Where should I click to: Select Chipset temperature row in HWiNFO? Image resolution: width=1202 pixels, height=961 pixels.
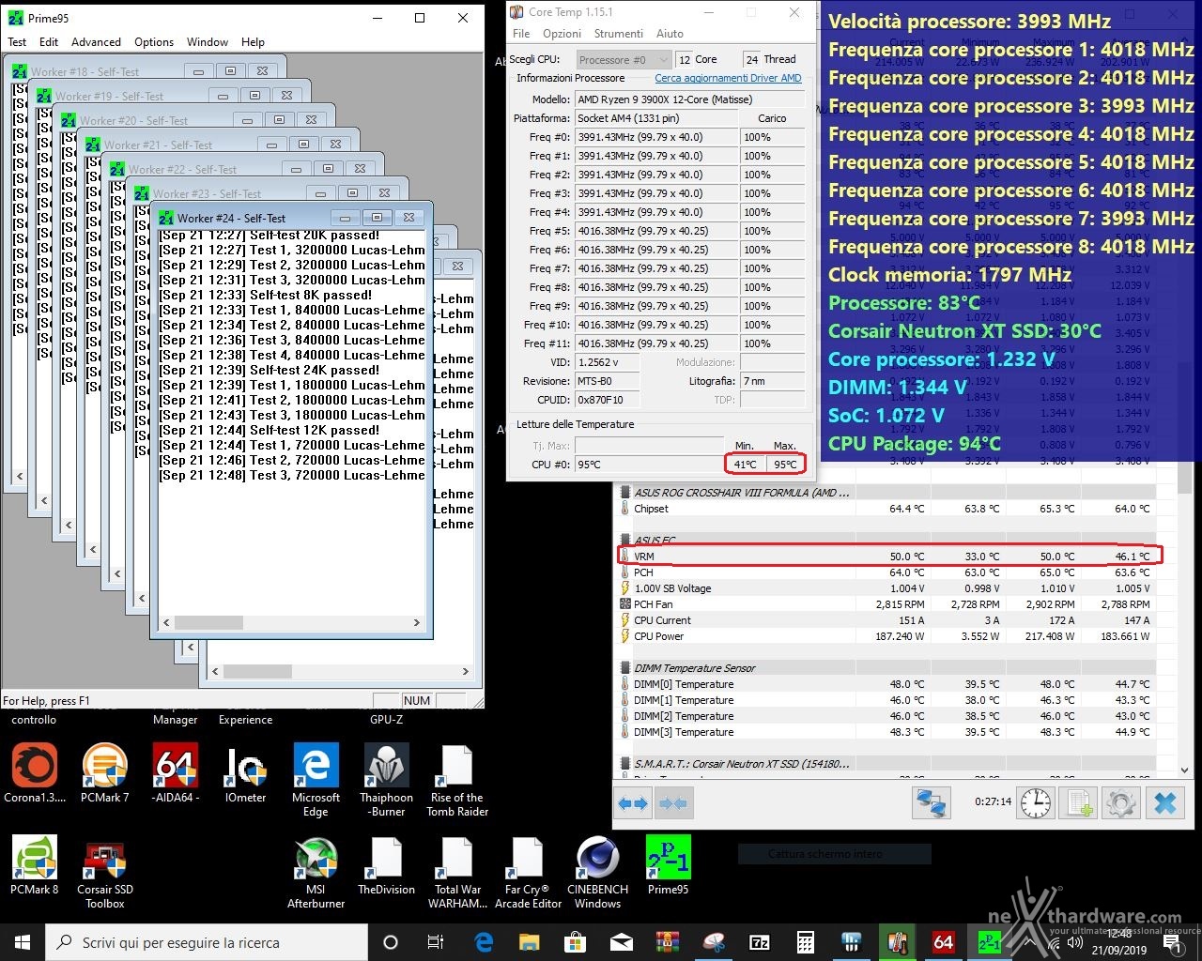(890, 509)
